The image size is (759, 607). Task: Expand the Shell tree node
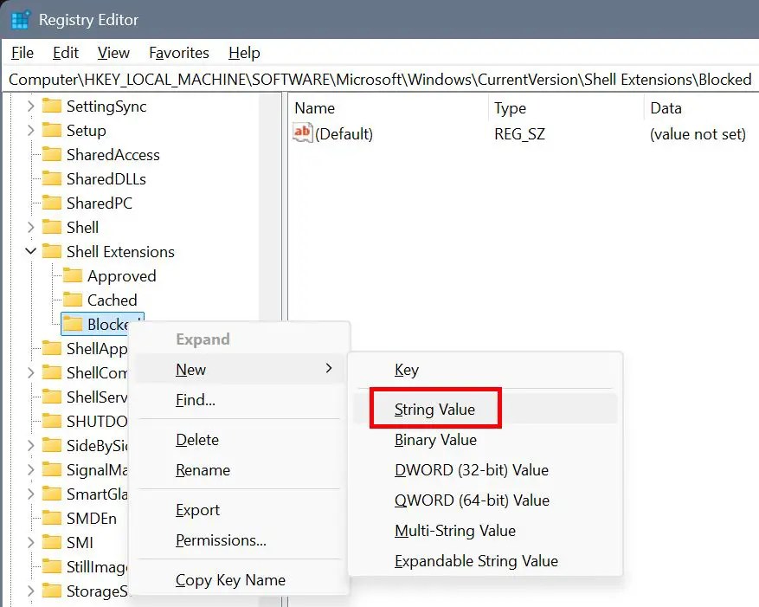[30, 227]
